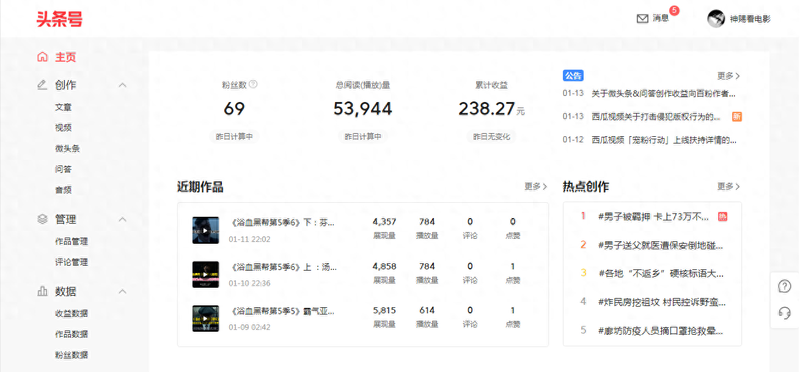Open 更多 next to 近期作品
The width and height of the screenshot is (800, 372).
[x=536, y=186]
